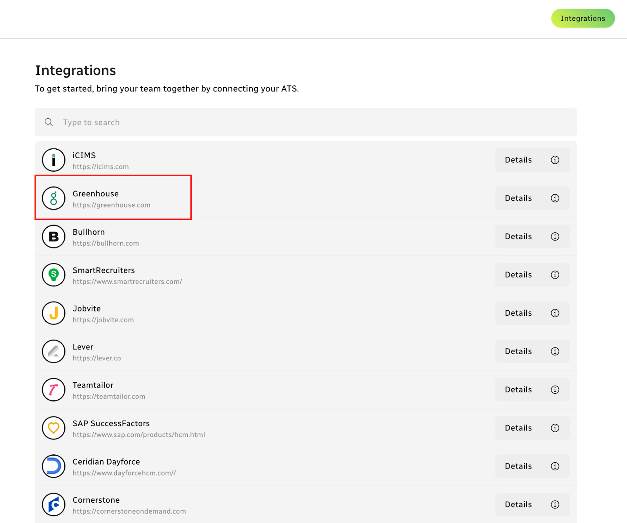Select the SAP SuccessFactors integration name
The image size is (627, 523).
[111, 423]
